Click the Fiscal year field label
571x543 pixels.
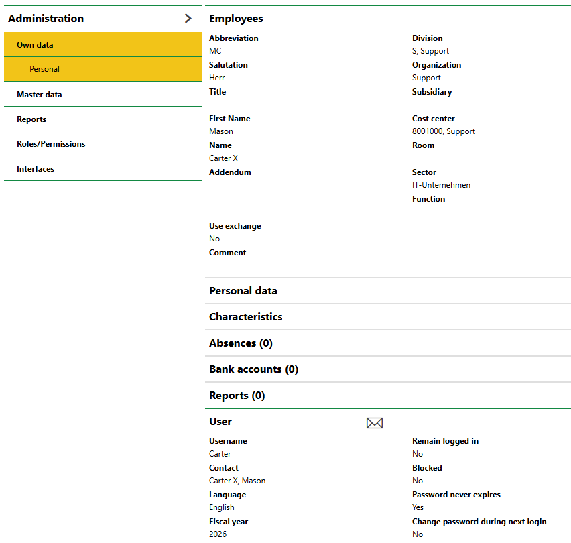[229, 522]
